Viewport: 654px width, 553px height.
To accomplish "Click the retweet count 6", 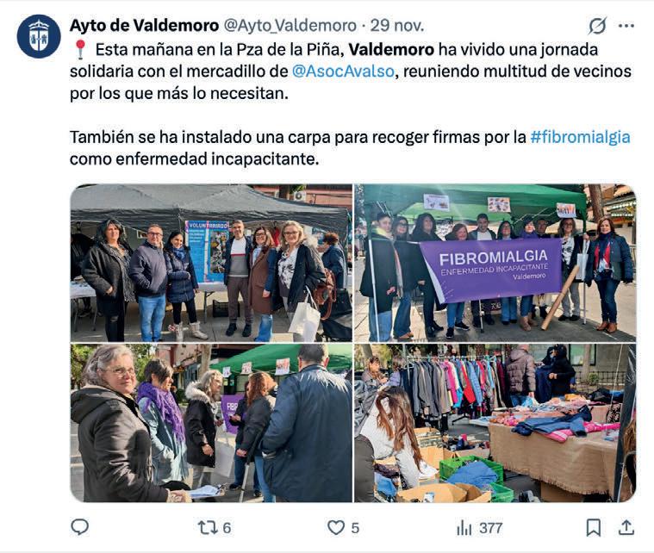I will point(227,528).
